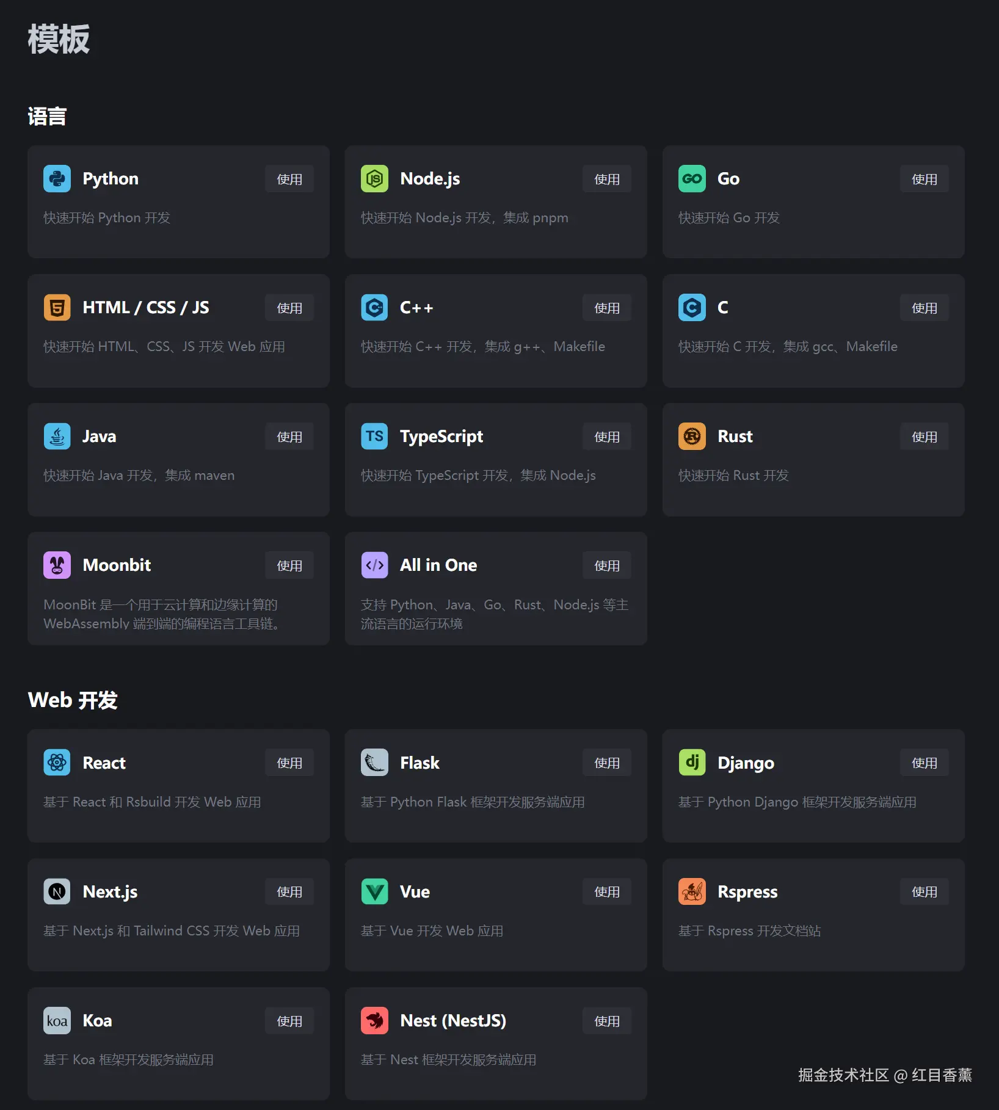This screenshot has width=999, height=1110.
Task: Click the Java coffee cup icon
Action: [57, 437]
